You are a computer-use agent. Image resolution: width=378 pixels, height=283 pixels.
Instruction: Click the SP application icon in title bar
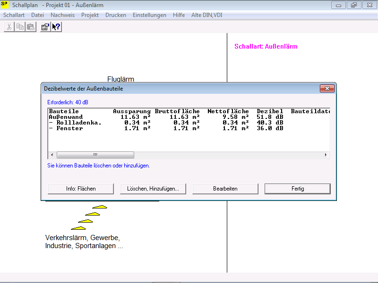click(x=4, y=4)
